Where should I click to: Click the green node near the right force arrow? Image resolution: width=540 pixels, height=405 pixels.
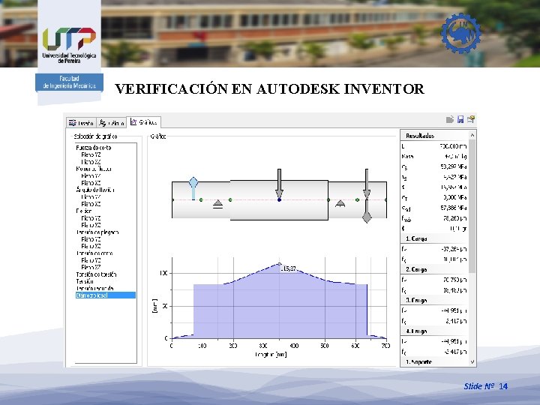coord(357,199)
